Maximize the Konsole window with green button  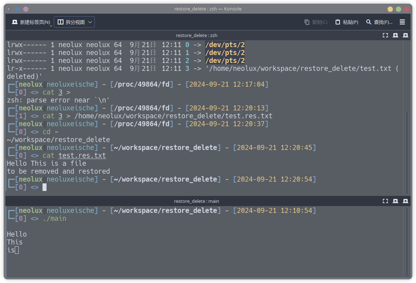click(x=398, y=9)
